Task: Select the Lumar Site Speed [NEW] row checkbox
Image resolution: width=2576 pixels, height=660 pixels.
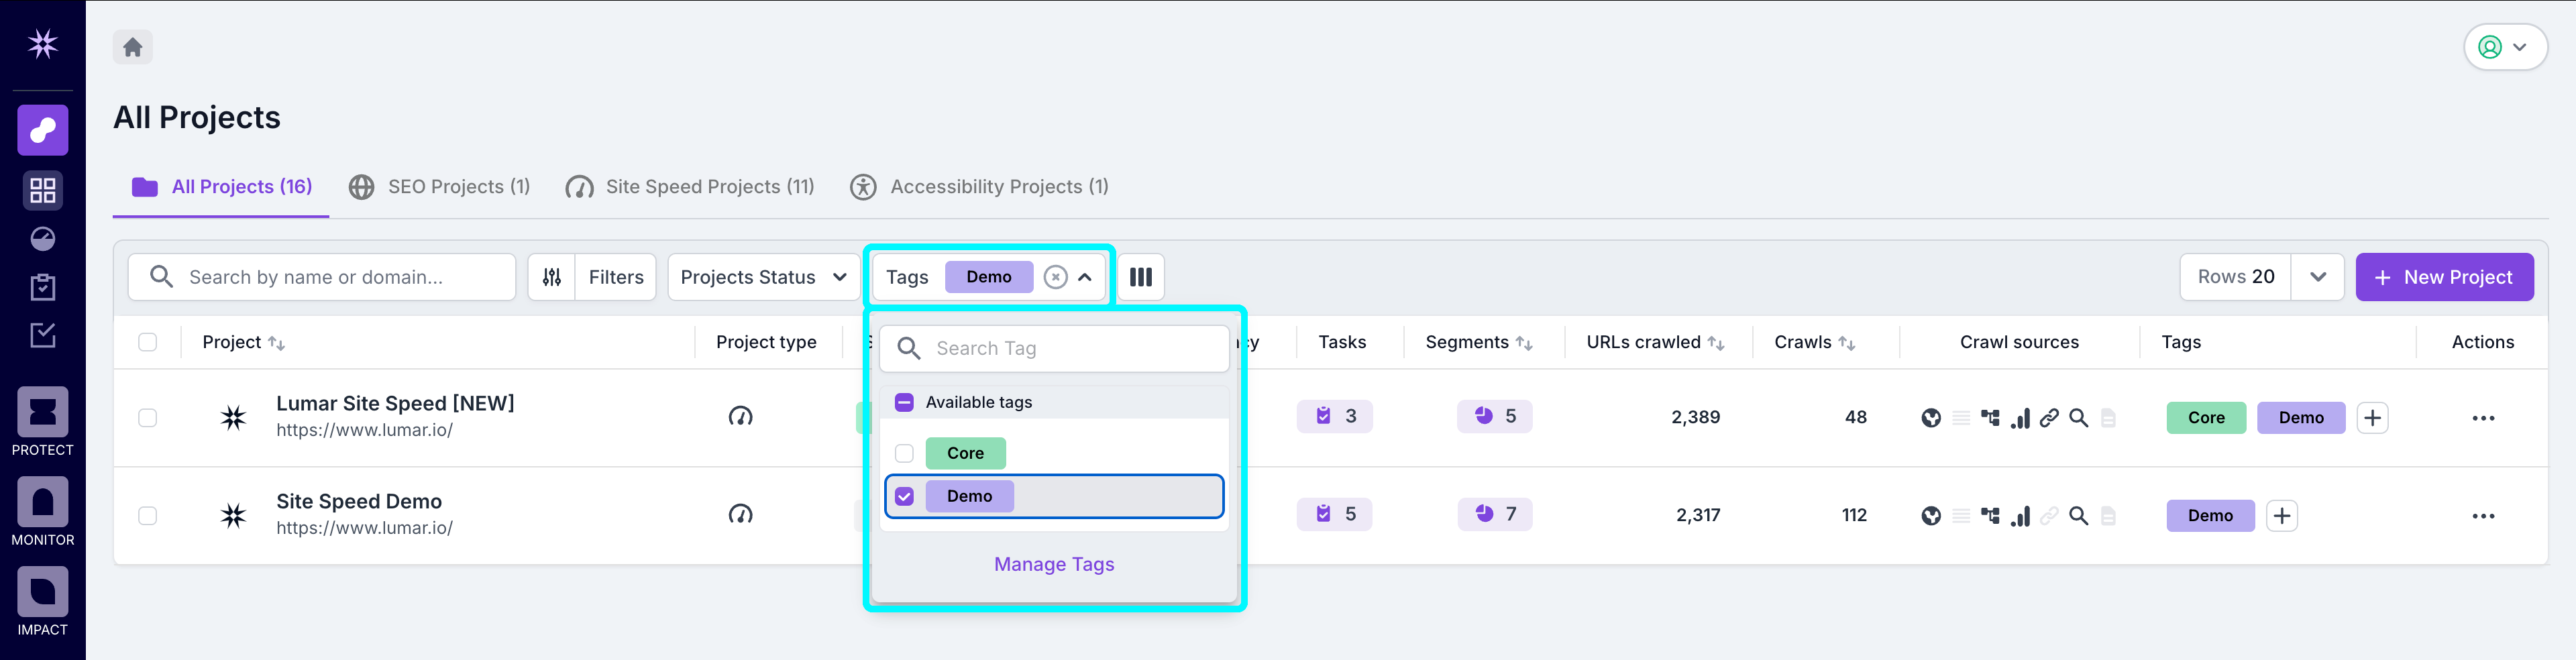Action: coord(148,418)
